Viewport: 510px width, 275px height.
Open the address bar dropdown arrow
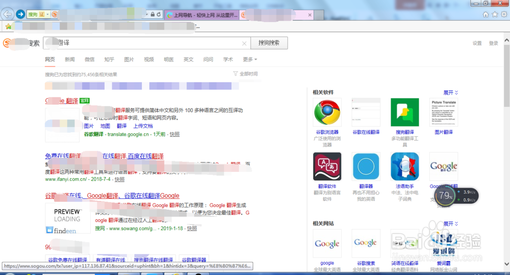coord(147,14)
